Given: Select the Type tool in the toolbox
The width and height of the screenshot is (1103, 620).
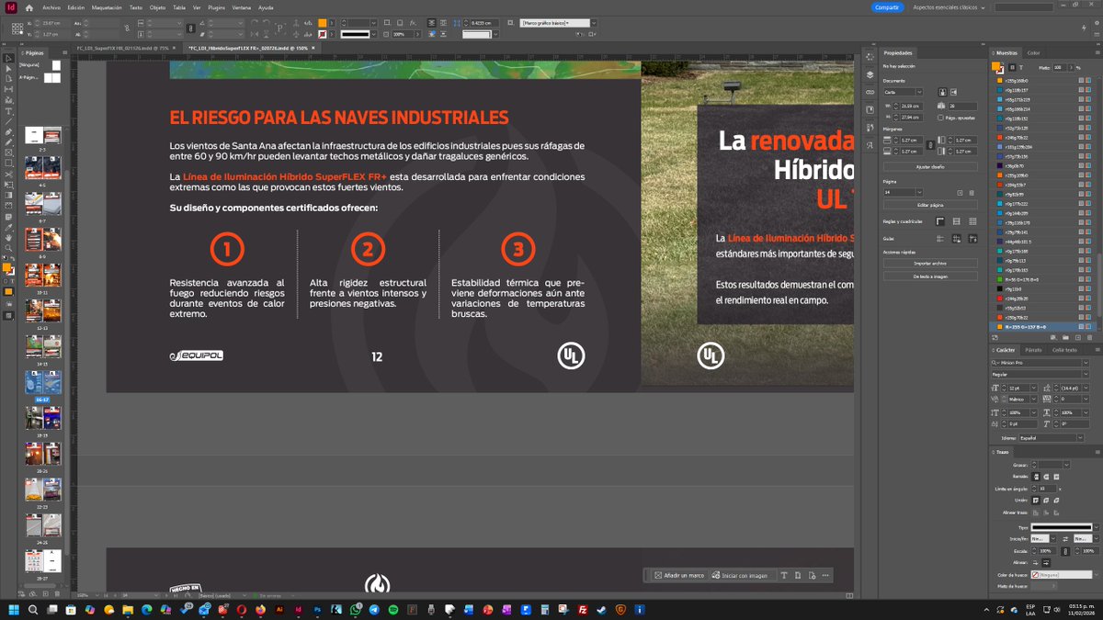Looking at the screenshot, I should 8,111.
